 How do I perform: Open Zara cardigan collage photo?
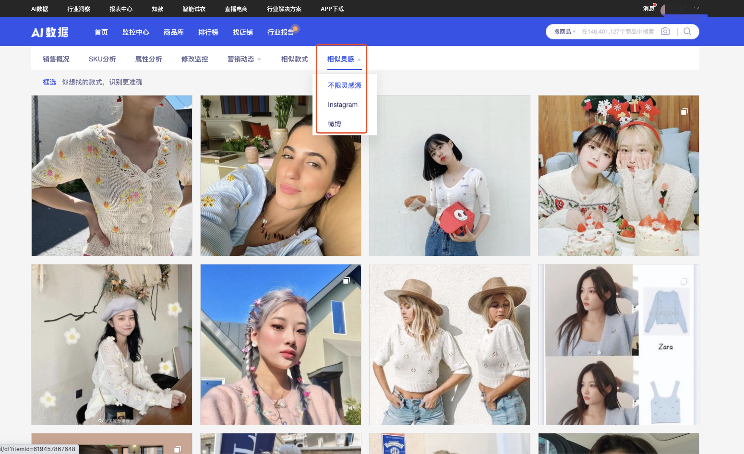tap(619, 345)
